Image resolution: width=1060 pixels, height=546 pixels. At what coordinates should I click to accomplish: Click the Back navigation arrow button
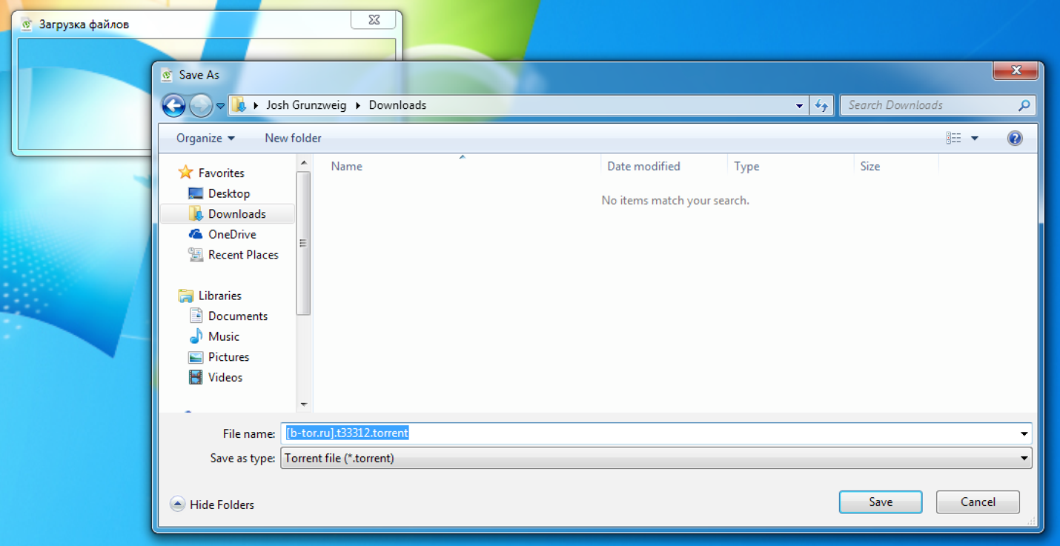click(x=173, y=106)
